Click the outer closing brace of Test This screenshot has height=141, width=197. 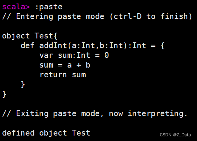(4, 94)
